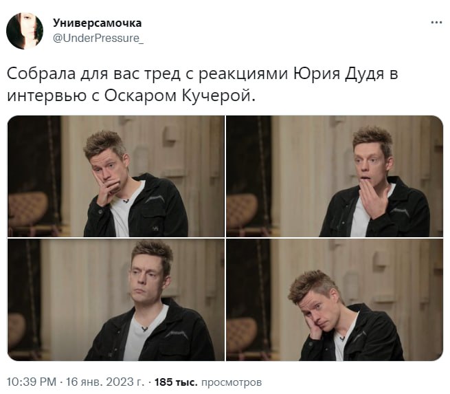Click the lapel microphone in bottom-left photo
Screen dimensions: 450x394
coord(145,329)
